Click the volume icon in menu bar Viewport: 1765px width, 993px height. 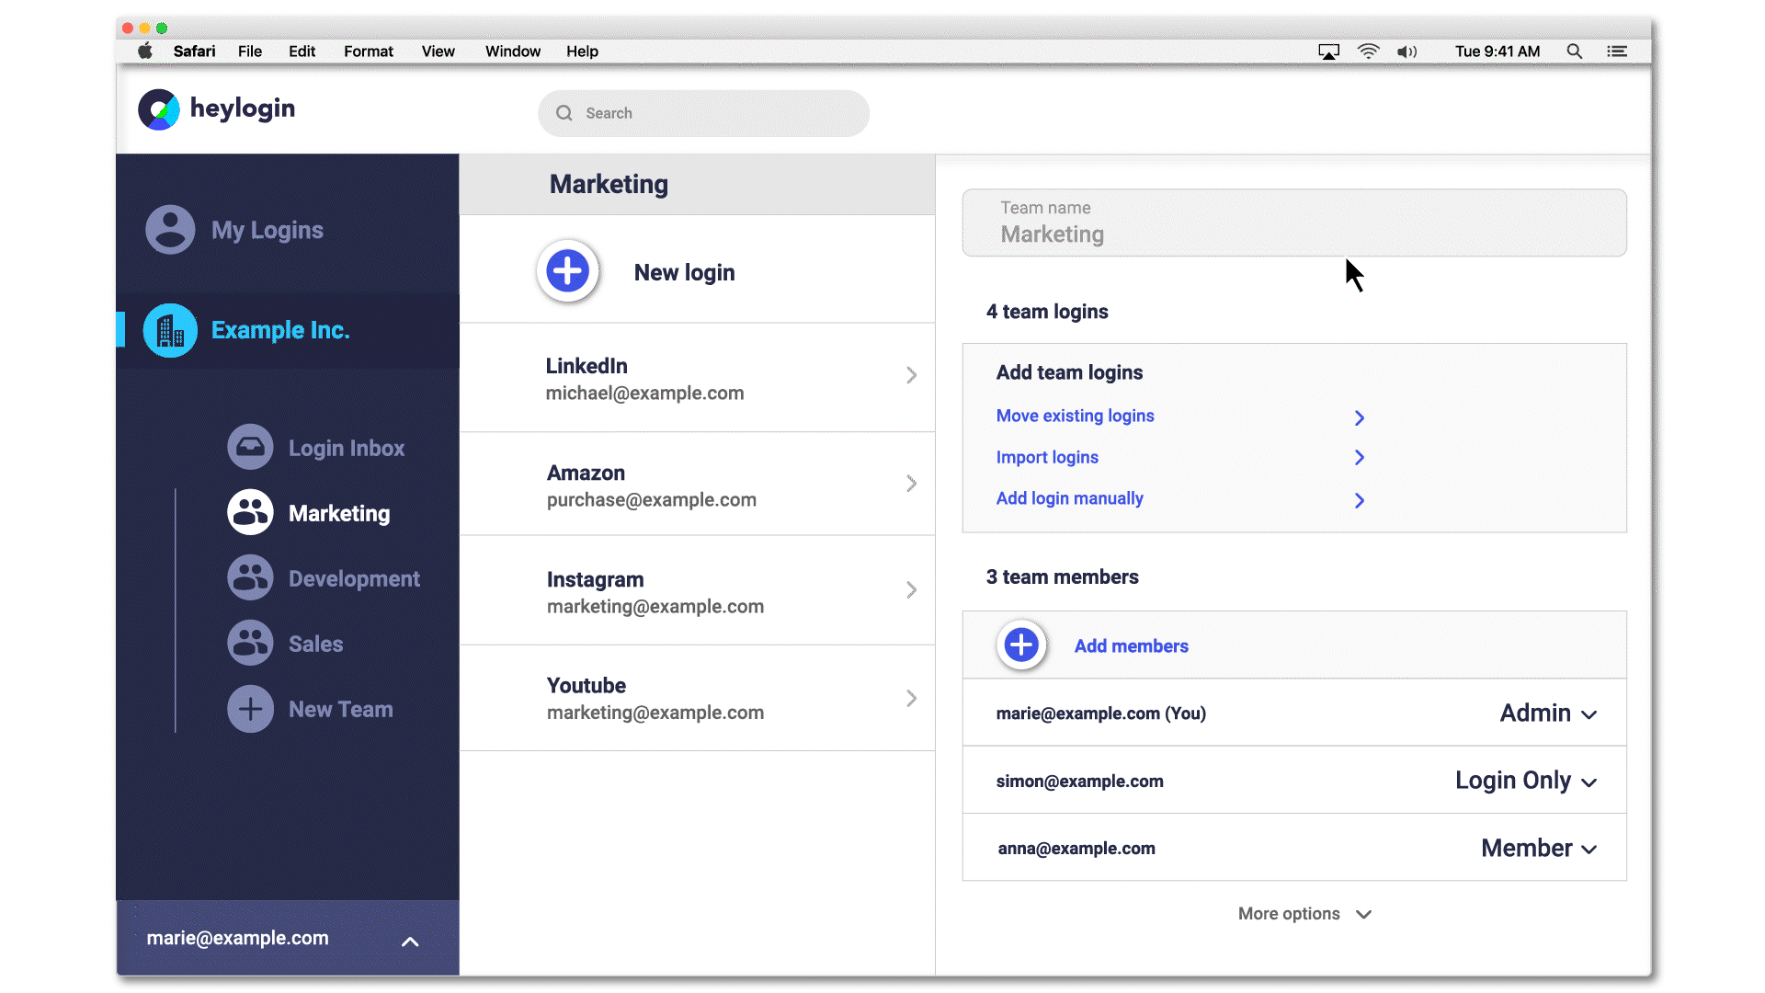click(1407, 51)
